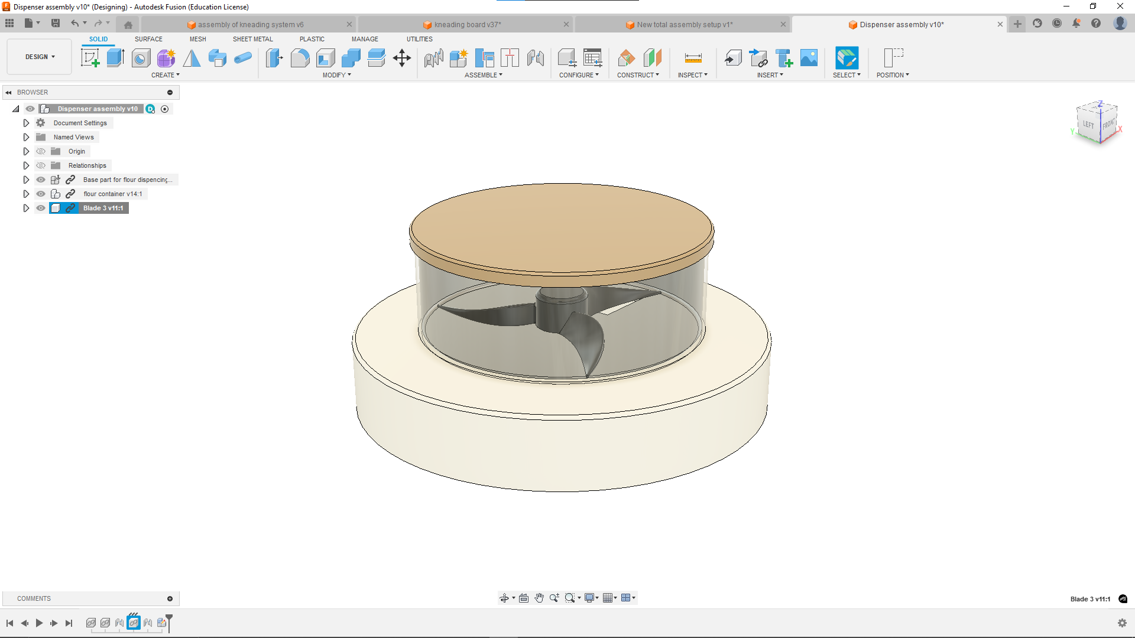The height and width of the screenshot is (638, 1135).
Task: Click the Insert Canvas image icon
Action: [809, 58]
